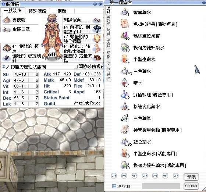Select the +4 免除的 披肩 garment icon
The height and width of the screenshot is (192, 206).
pos(7,48)
